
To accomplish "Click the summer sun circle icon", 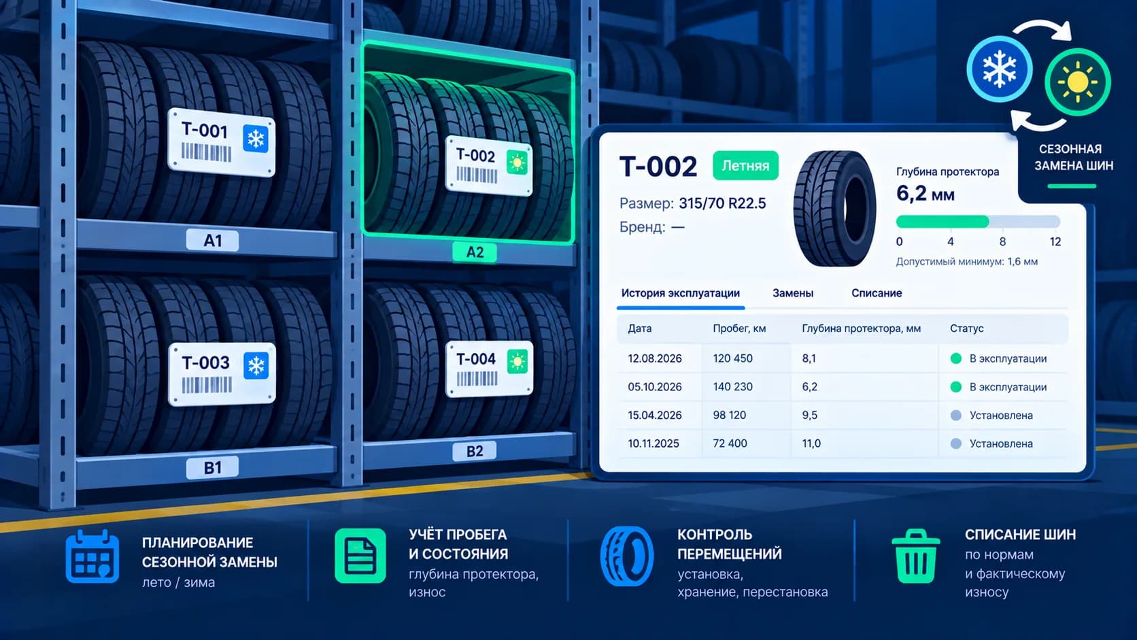I will coord(1077,82).
